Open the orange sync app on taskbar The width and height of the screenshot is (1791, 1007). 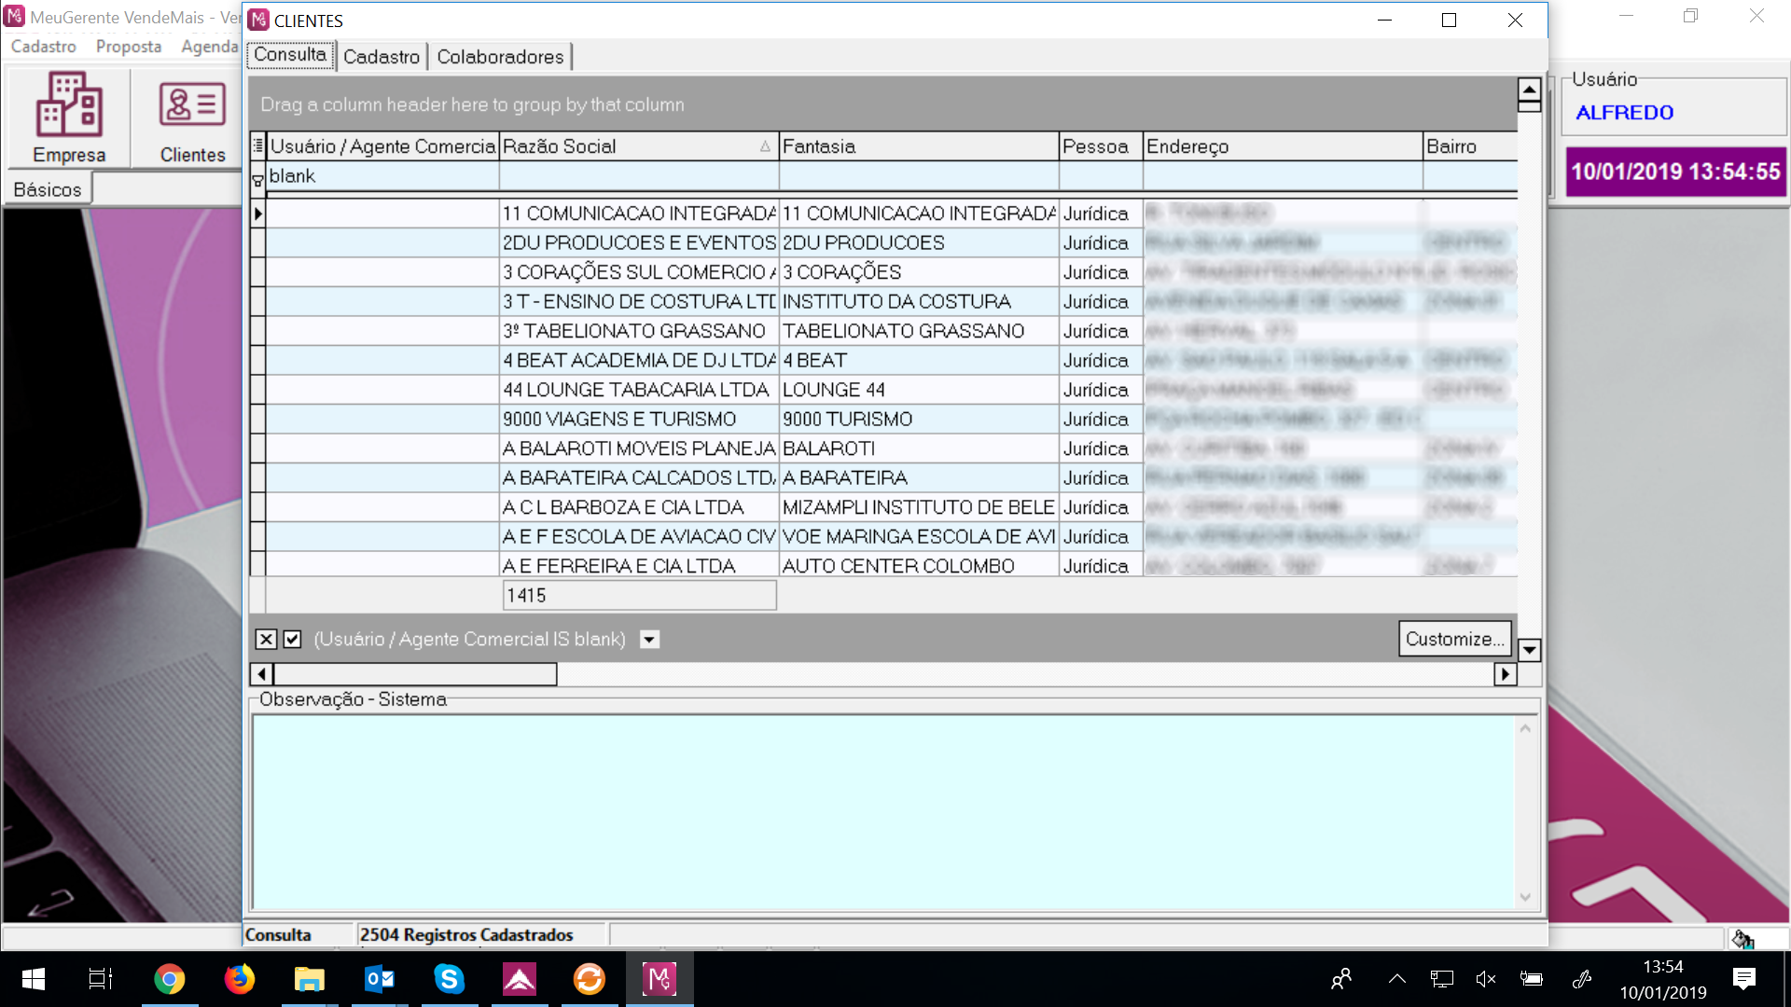[590, 979]
